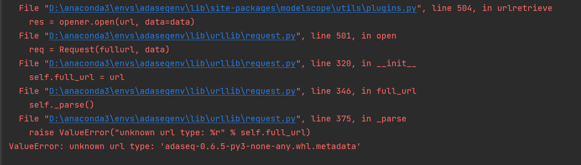
Task: Open request.py link for line 501
Action: (x=172, y=36)
